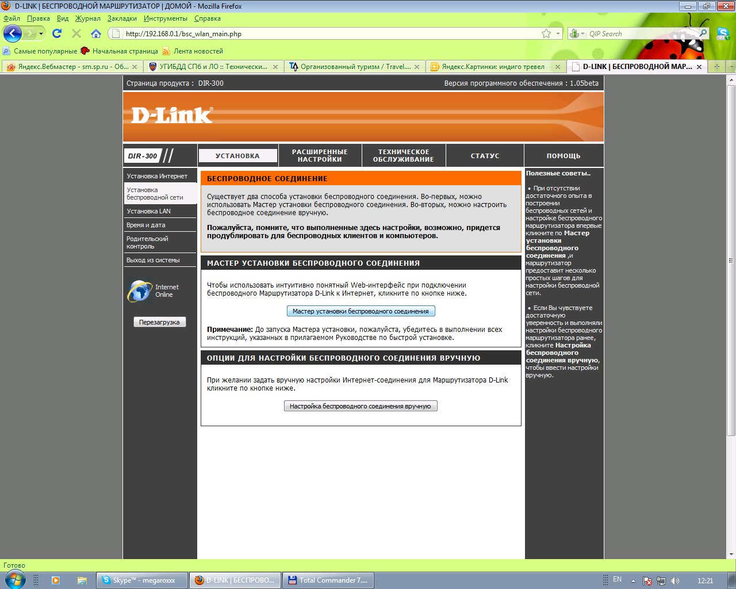Open the address bar history dropdown arrow
This screenshot has height=589, width=736.
(558, 33)
